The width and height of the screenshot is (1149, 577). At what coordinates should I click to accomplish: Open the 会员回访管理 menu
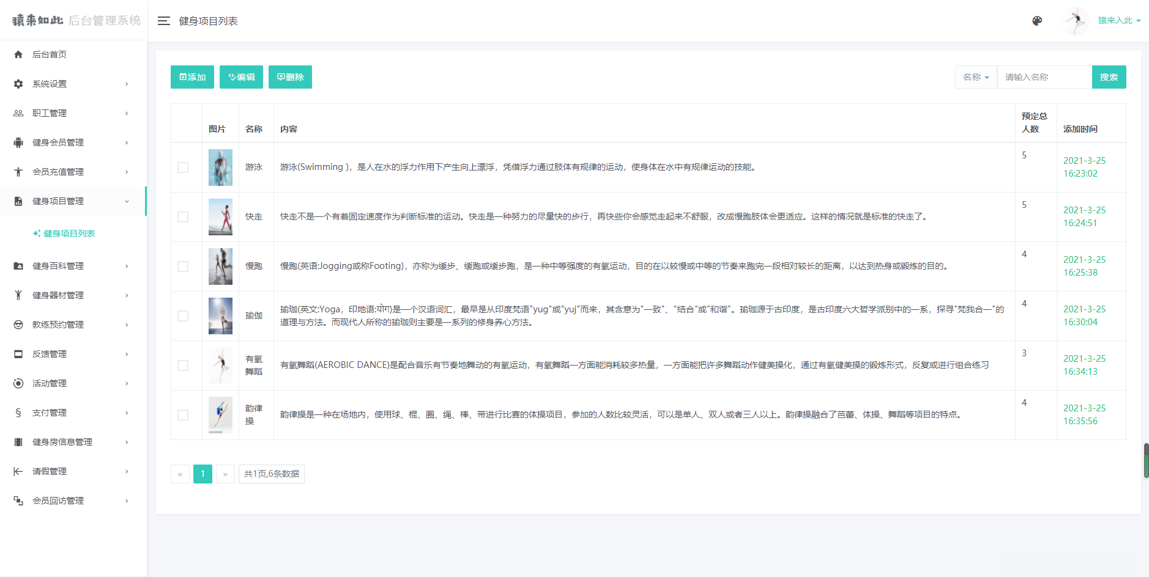(x=73, y=501)
